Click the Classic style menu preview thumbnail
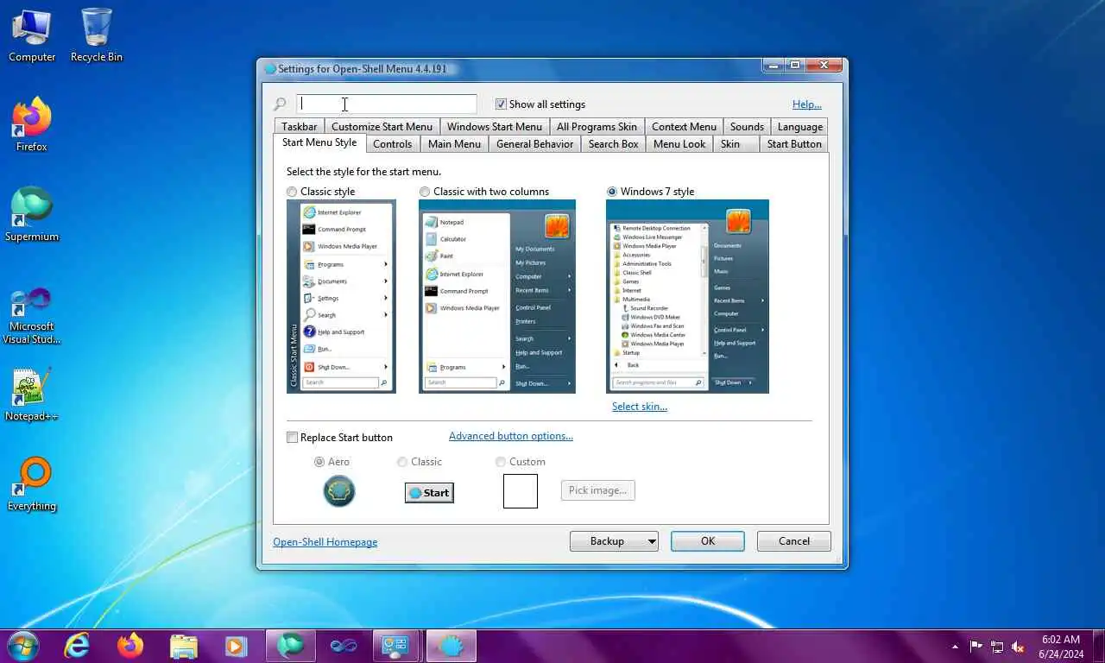The height and width of the screenshot is (663, 1105). (x=341, y=296)
